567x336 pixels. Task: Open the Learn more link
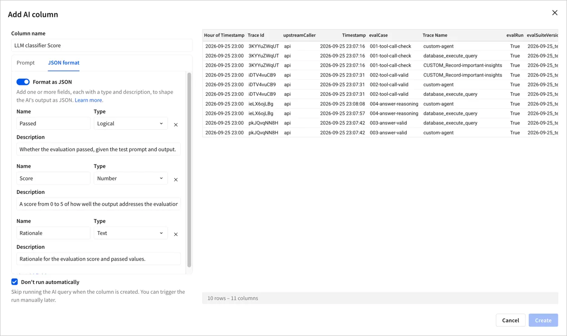(88, 100)
